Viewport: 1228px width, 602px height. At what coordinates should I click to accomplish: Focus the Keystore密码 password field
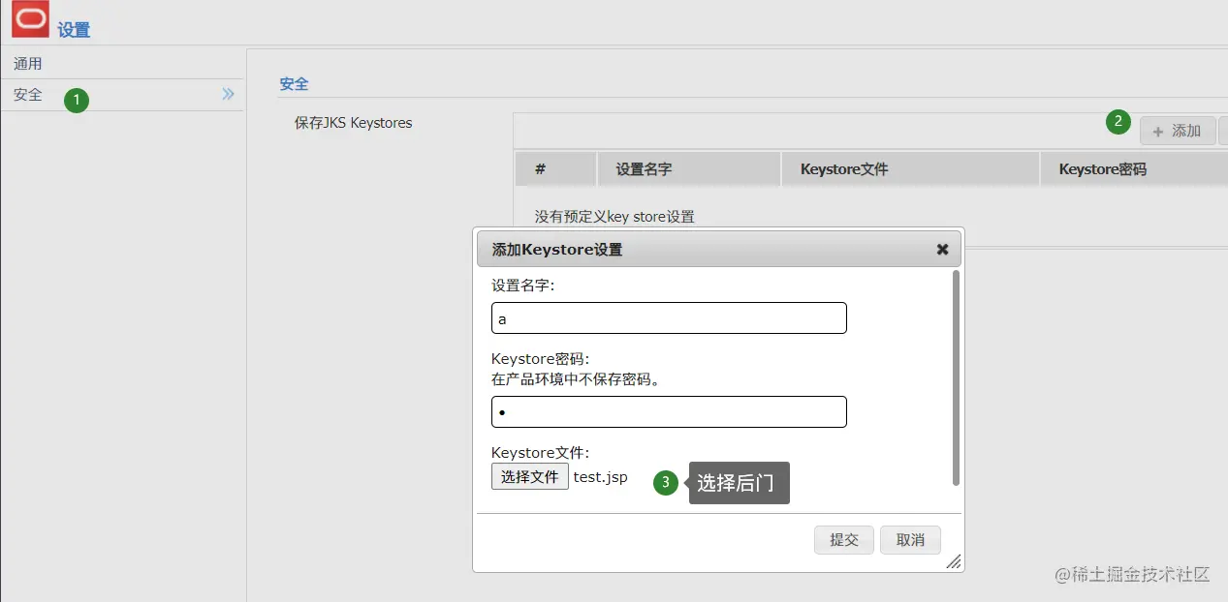pos(669,411)
